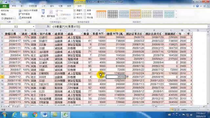This screenshot has width=210, height=118.
Task: Click the Convert to Range icon
Action: pos(20,17)
